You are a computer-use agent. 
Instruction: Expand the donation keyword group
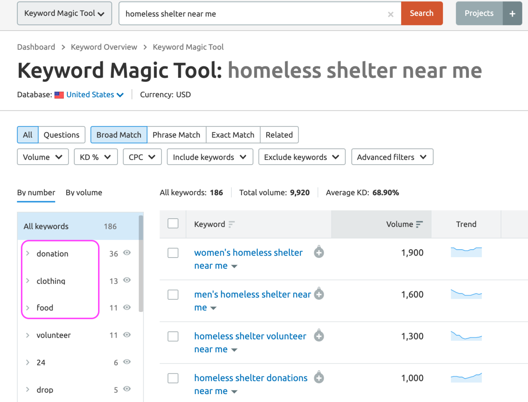28,253
